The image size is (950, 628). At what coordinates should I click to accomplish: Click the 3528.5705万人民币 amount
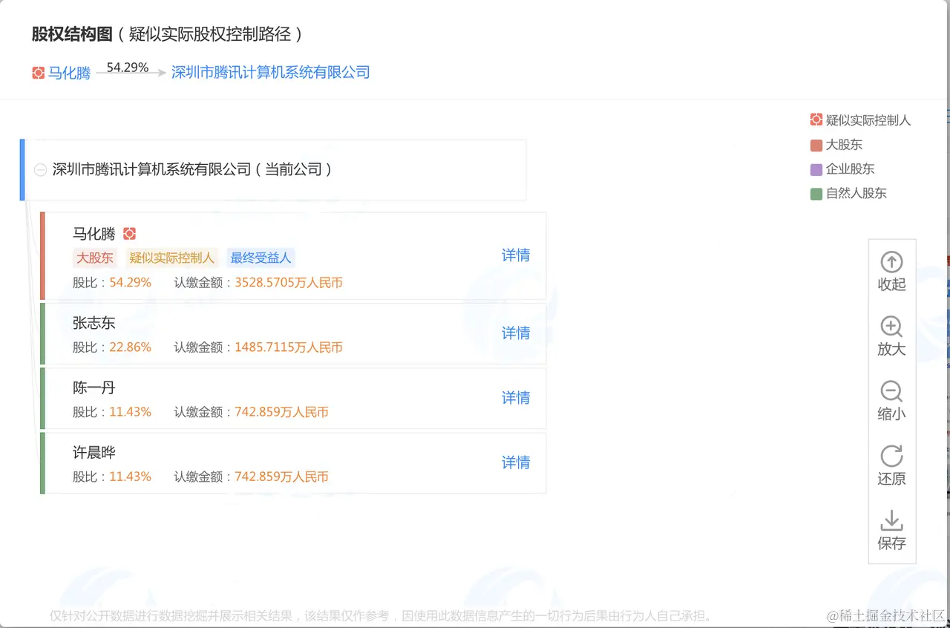click(289, 283)
